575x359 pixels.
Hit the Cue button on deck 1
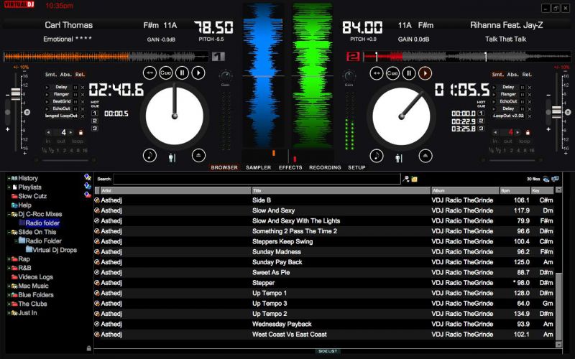click(166, 73)
